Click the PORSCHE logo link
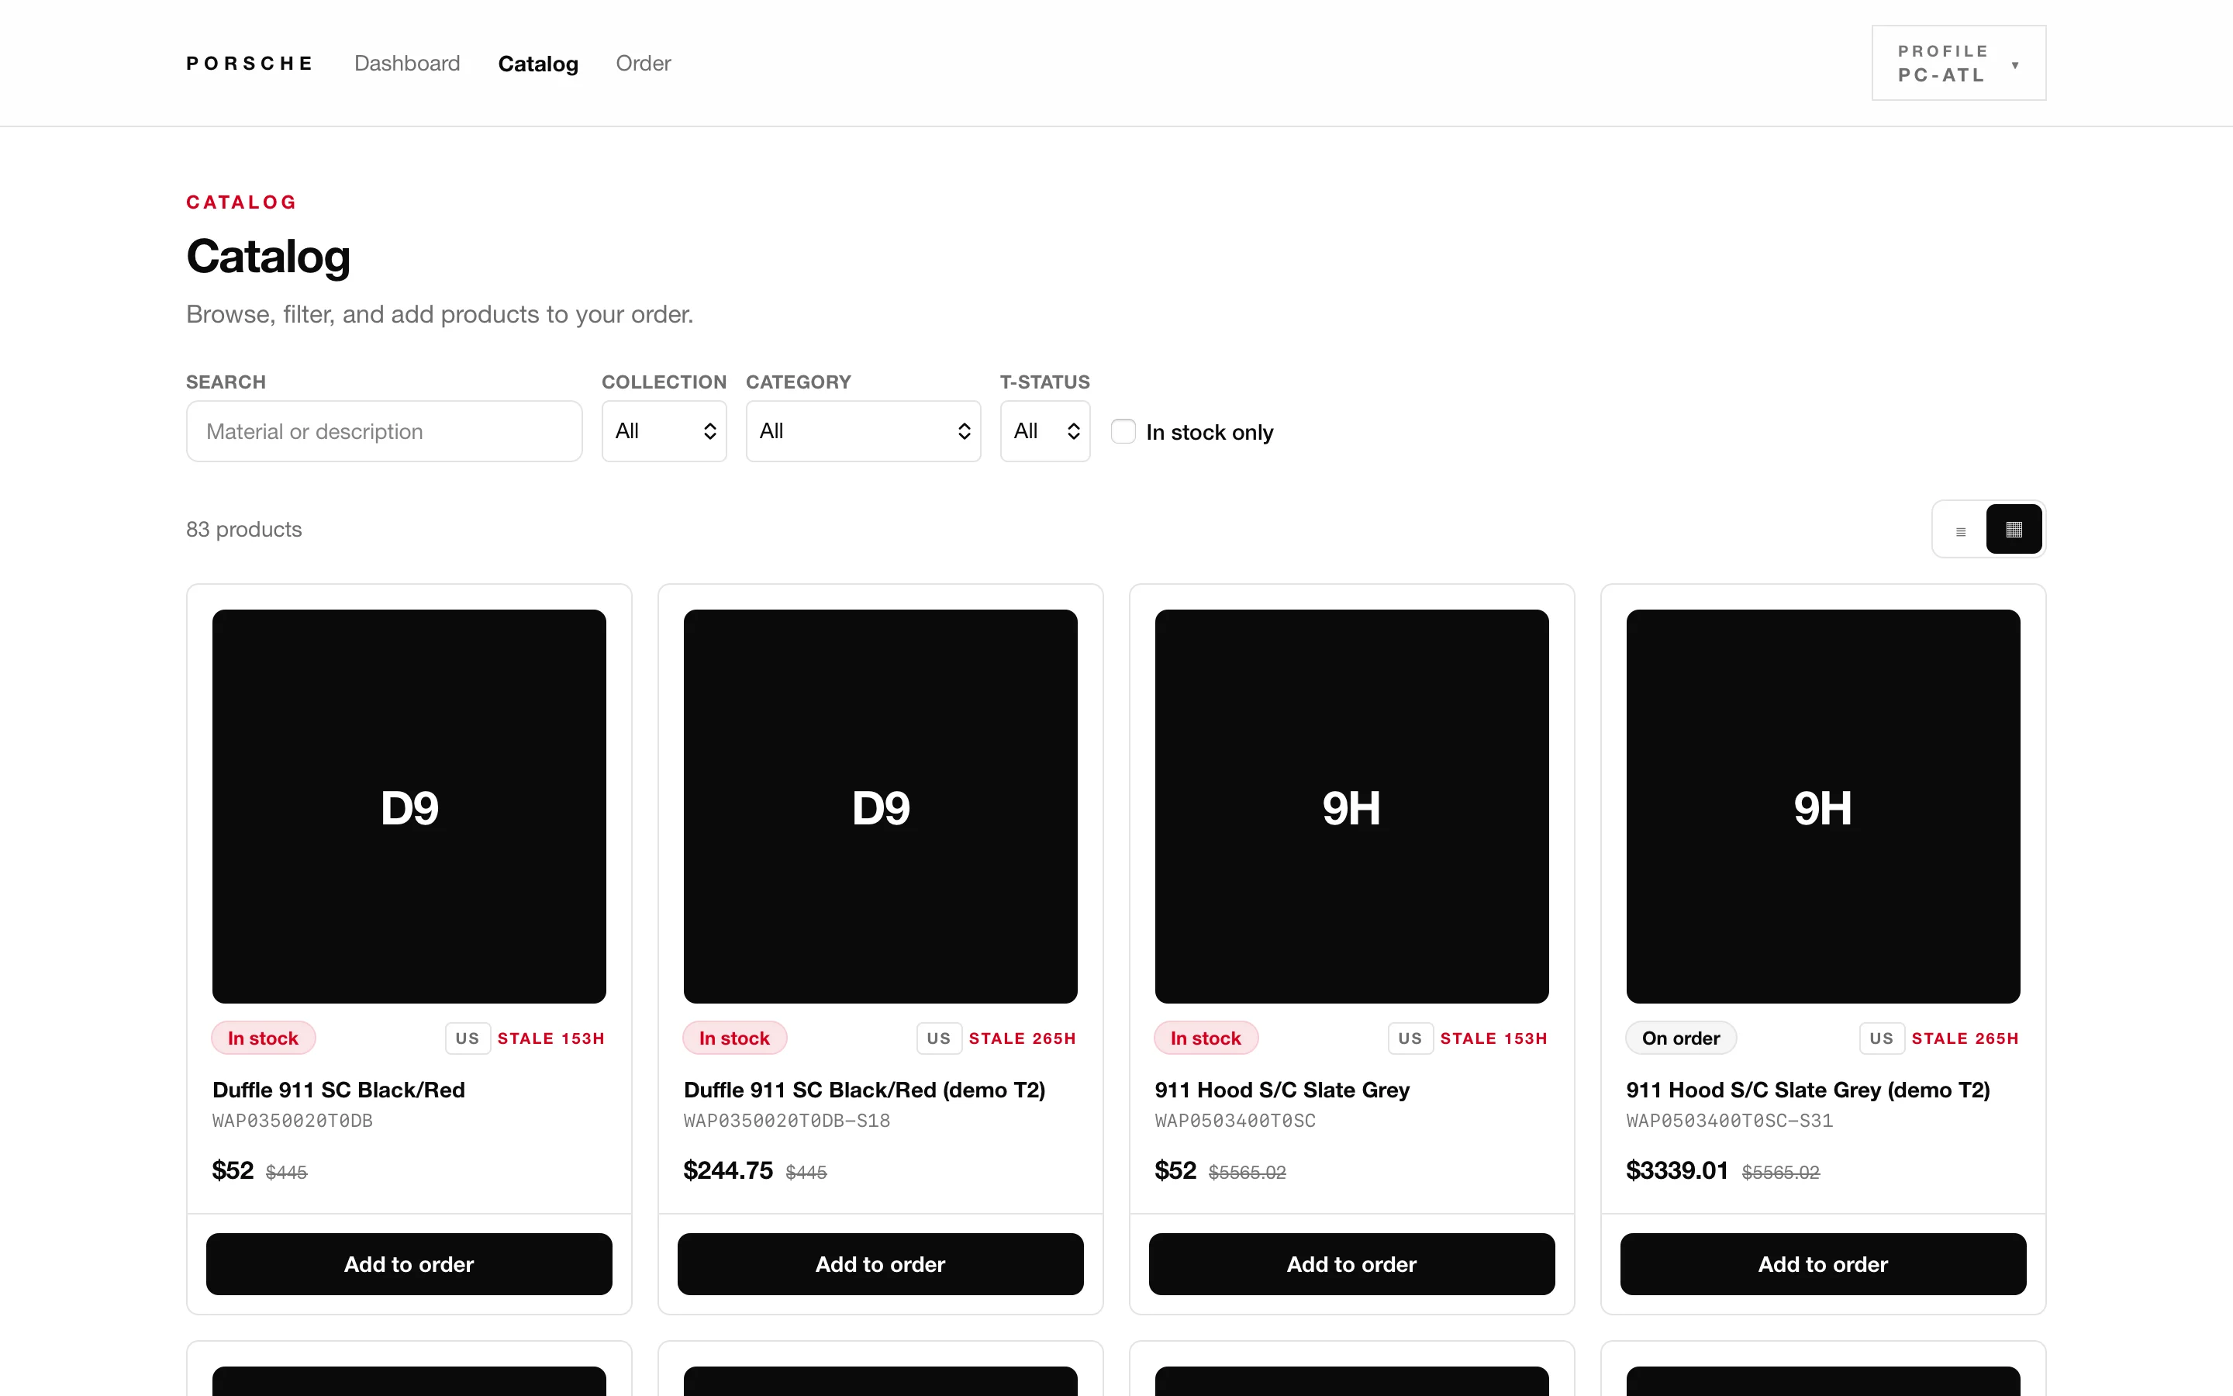2233x1396 pixels. (250, 64)
